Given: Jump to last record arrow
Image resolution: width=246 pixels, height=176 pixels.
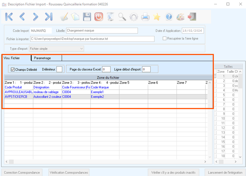Looking at the screenshot, I should coord(49,17).
